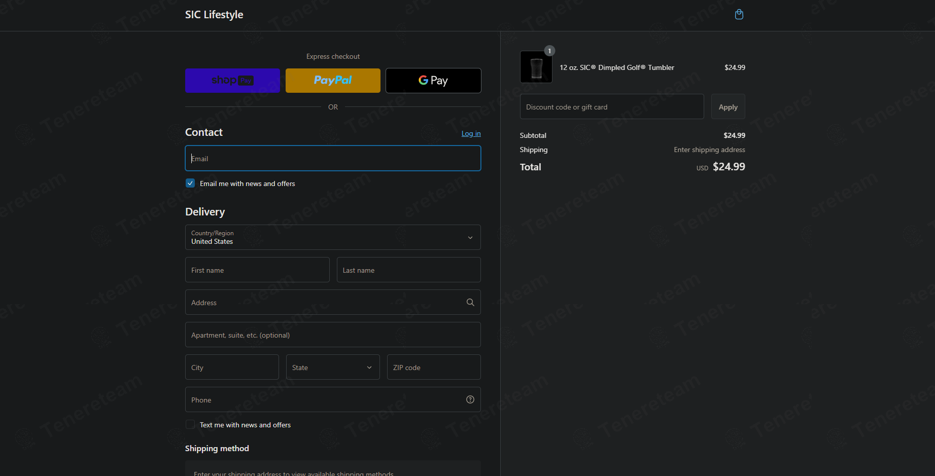Focus the Email input field
This screenshot has width=935, height=476.
pos(333,158)
